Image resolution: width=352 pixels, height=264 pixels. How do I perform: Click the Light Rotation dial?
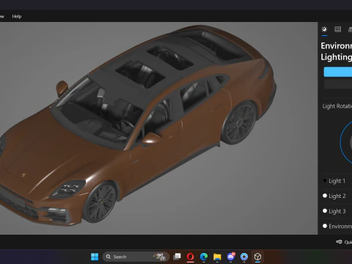coord(346,142)
